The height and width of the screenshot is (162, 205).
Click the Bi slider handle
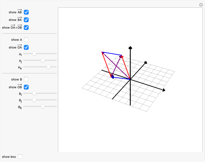pos(34,93)
